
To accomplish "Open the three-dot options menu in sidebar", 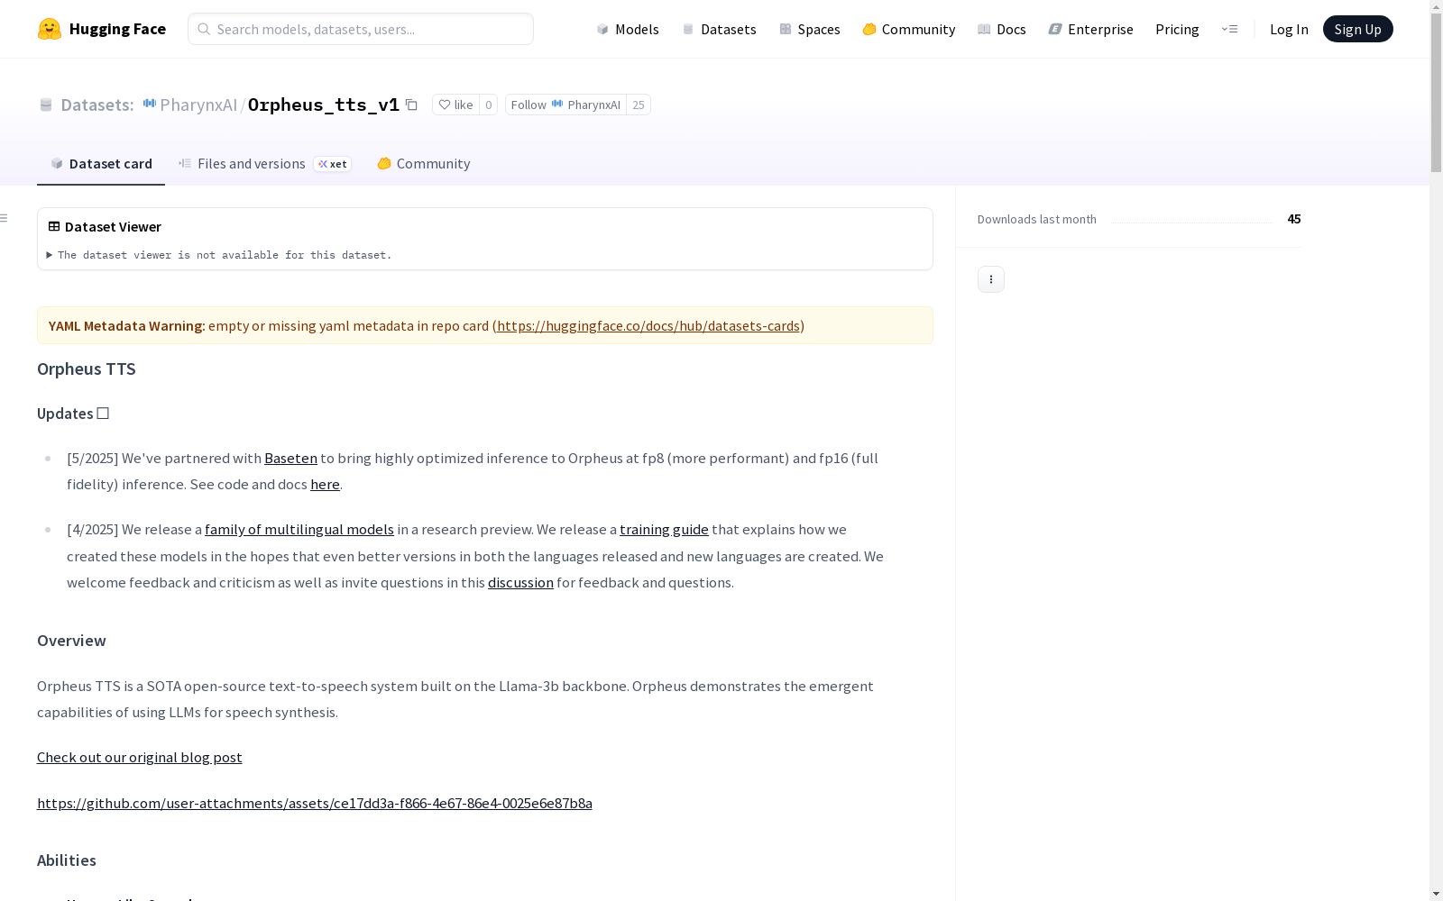I will [x=990, y=279].
